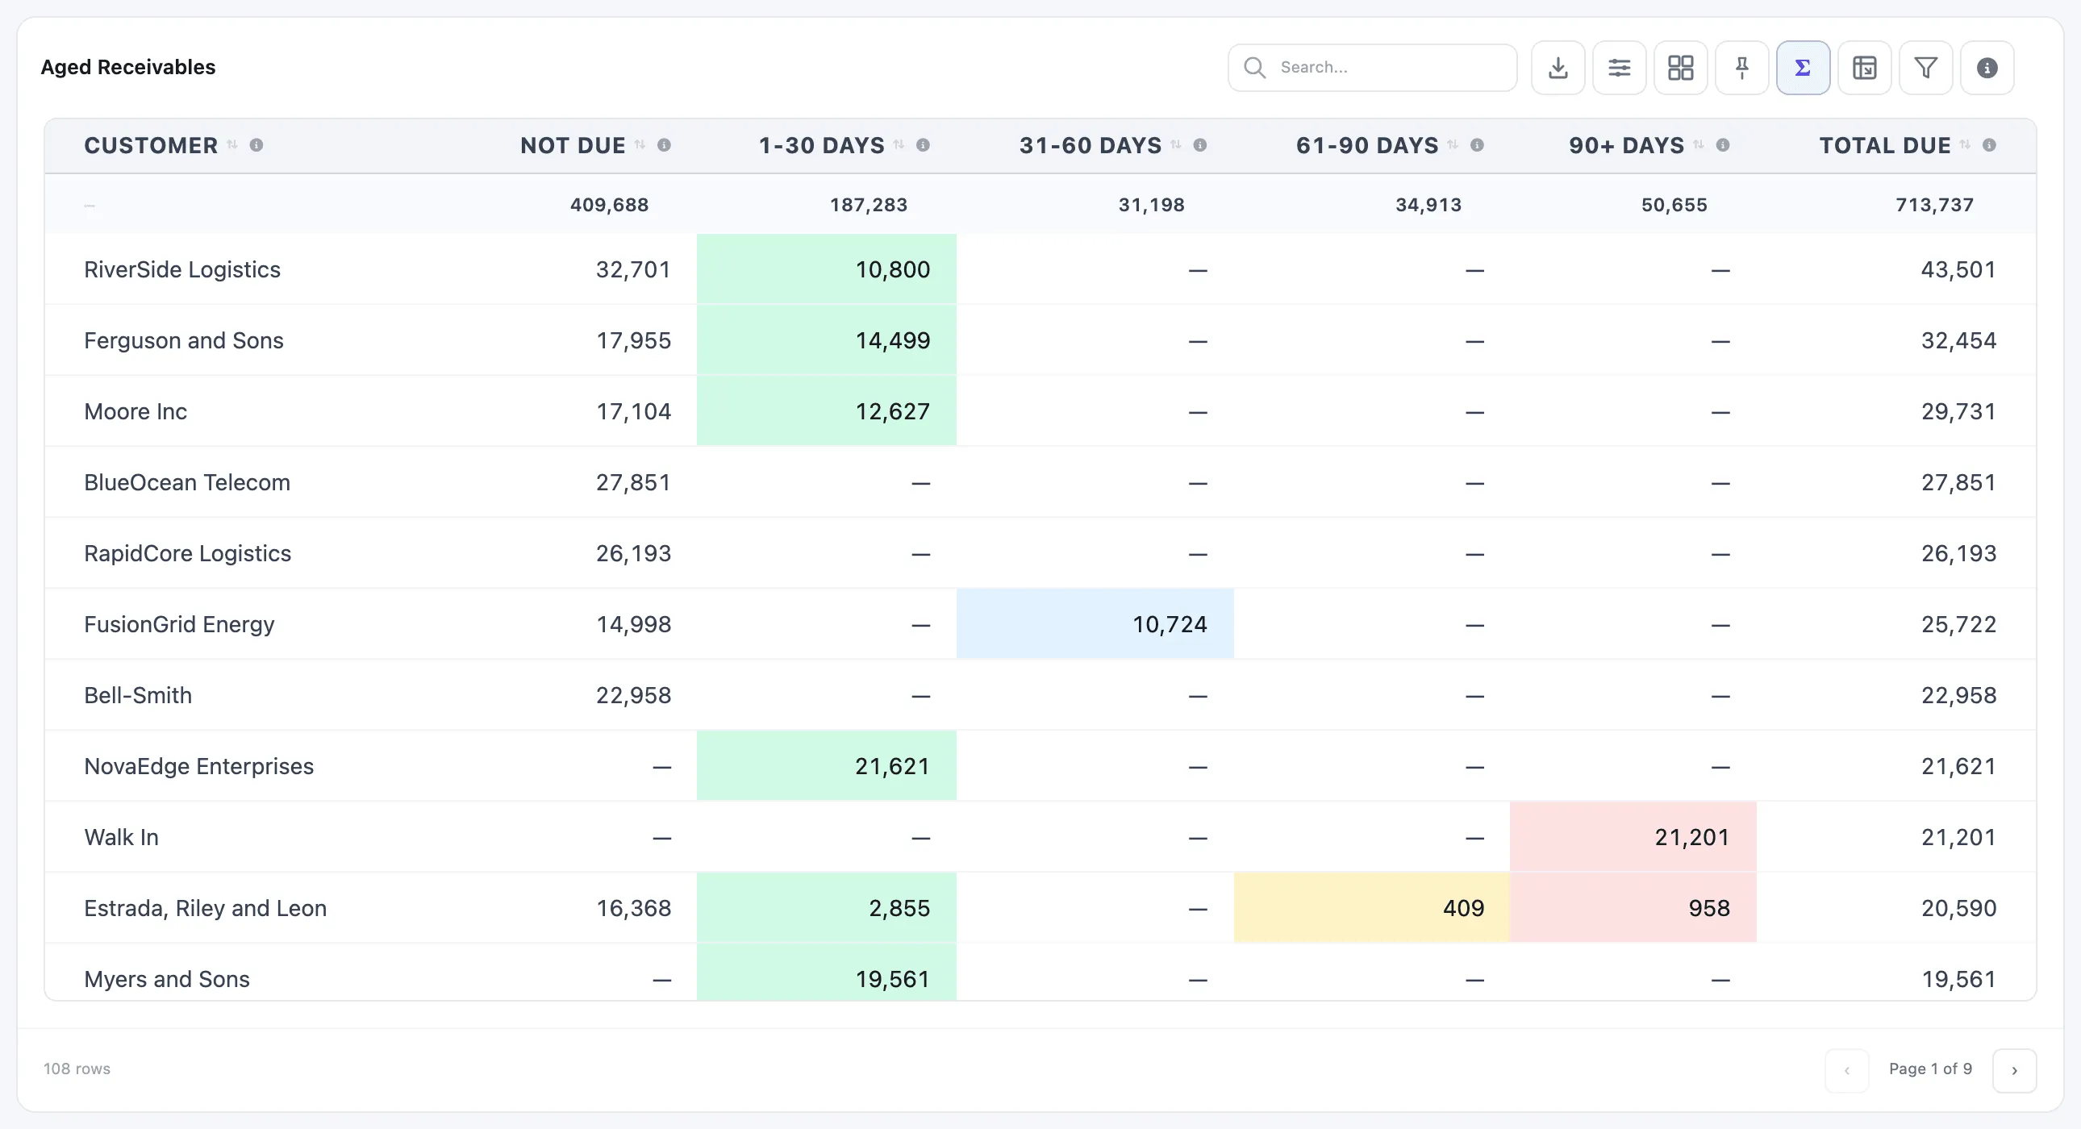The image size is (2081, 1129).
Task: Switch to the grid view icon
Action: click(x=1680, y=68)
